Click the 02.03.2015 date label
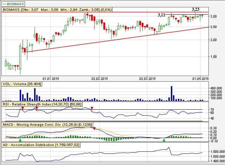The width and height of the screenshot is (225, 165). (147, 78)
